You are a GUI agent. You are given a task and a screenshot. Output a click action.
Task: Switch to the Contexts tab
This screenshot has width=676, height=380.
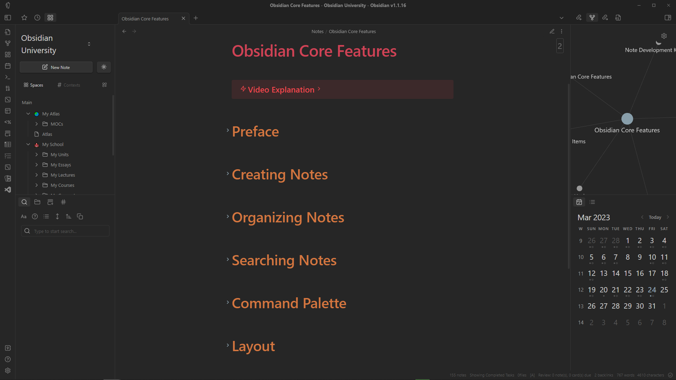point(69,85)
